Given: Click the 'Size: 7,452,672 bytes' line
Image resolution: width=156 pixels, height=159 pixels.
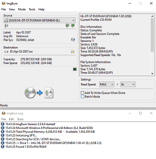Looking at the screenshot, I should click(x=93, y=48).
